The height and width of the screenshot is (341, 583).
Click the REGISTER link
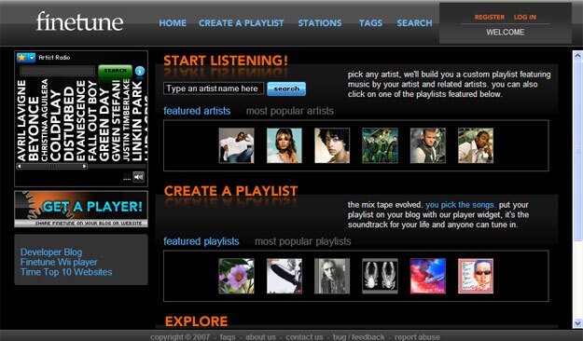tap(490, 17)
